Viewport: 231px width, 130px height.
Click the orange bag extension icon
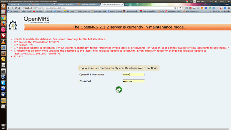(x=202, y=8)
